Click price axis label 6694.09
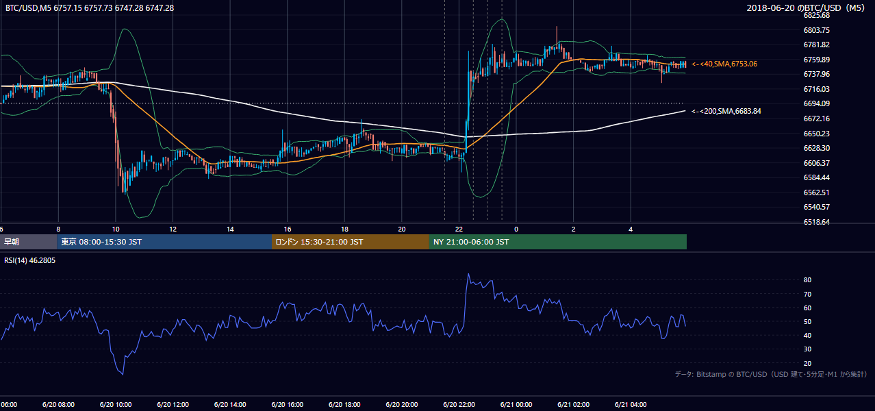The image size is (875, 411). 817,103
